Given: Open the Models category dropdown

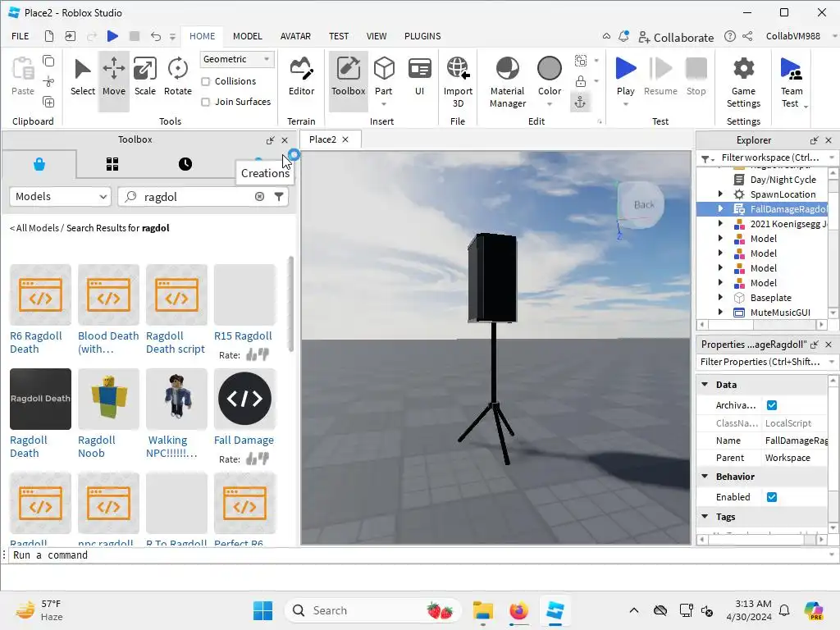Looking at the screenshot, I should tap(60, 197).
